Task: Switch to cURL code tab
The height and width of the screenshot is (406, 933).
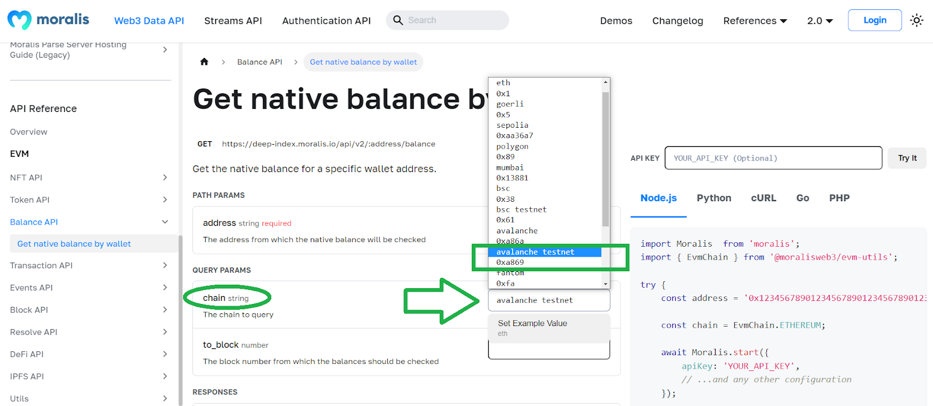Action: click(x=763, y=198)
